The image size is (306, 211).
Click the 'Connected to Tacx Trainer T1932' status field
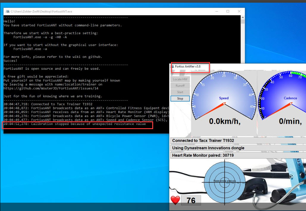pos(238,141)
